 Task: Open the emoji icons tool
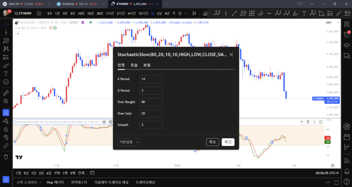coord(6,82)
